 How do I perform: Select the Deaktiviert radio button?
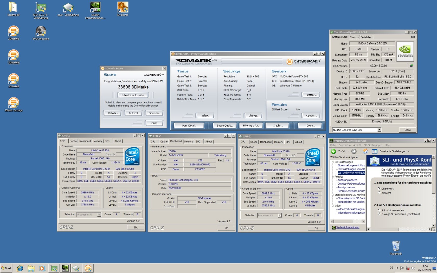[379, 188]
